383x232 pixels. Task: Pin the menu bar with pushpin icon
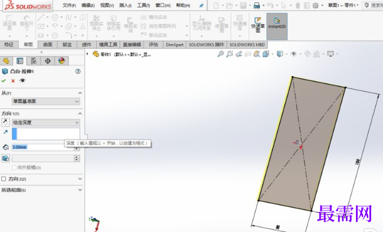click(x=202, y=5)
